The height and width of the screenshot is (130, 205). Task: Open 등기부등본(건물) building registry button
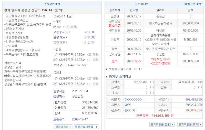pyautogui.click(x=162, y=124)
